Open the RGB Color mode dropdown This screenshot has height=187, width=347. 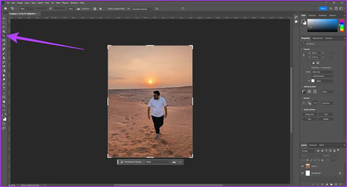tap(323, 72)
